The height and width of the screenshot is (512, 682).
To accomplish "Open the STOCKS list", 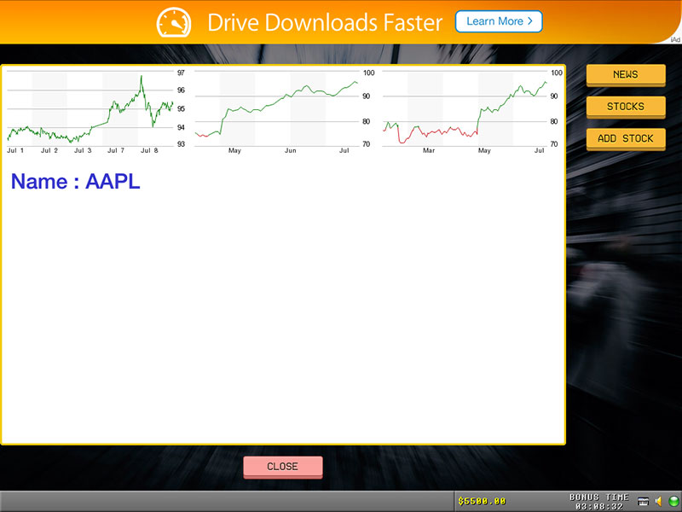I will (626, 107).
